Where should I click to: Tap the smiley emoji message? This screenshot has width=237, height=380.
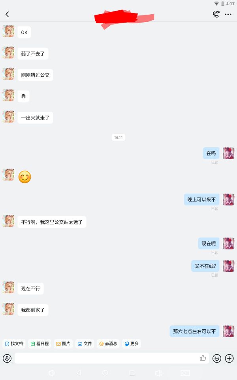(x=24, y=177)
